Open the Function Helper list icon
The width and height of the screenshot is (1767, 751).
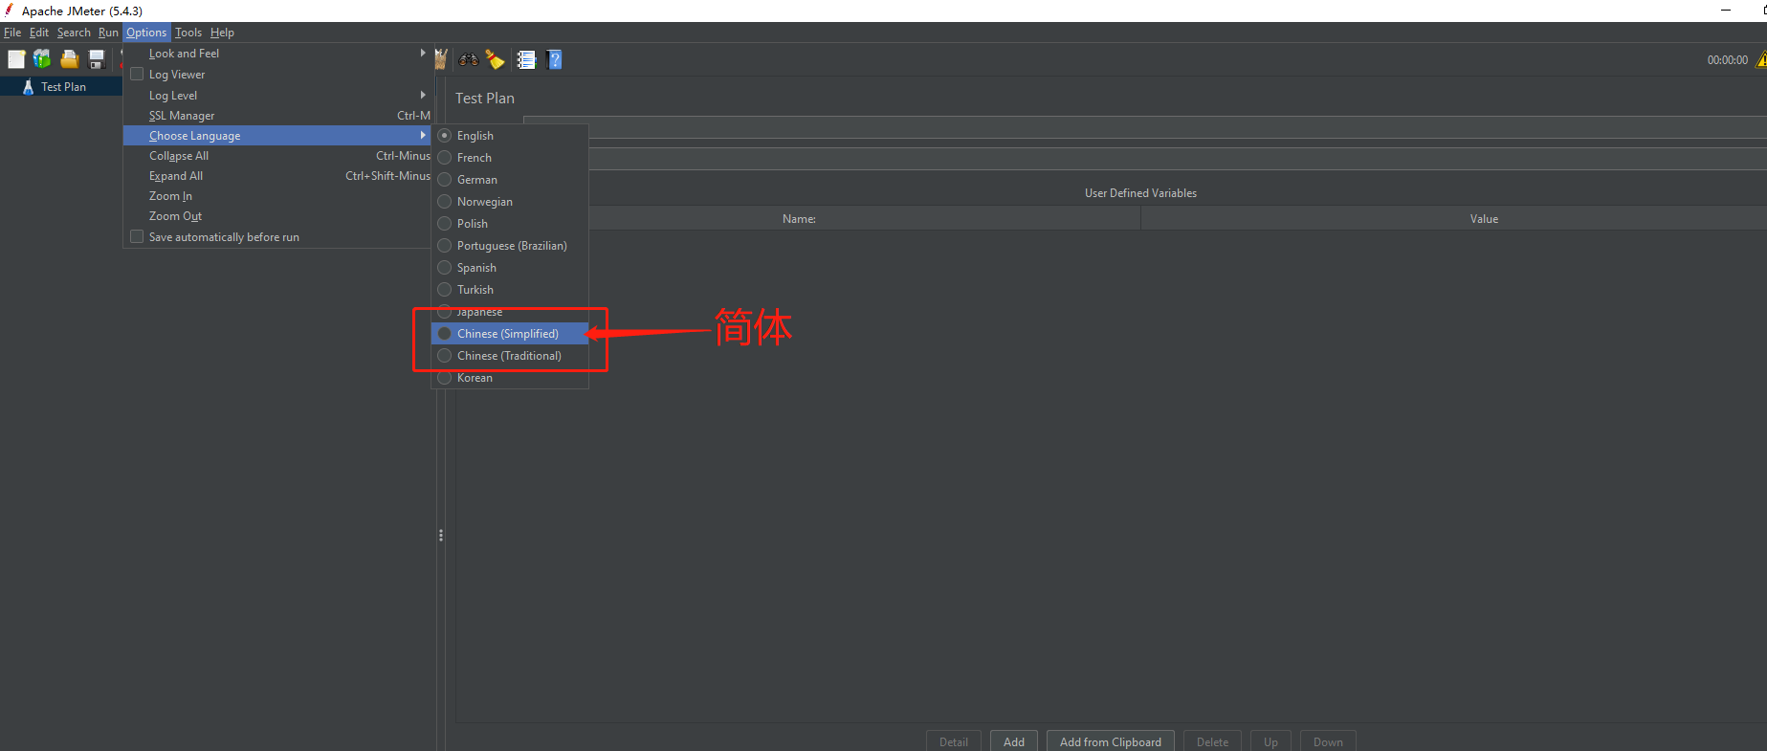pos(526,59)
